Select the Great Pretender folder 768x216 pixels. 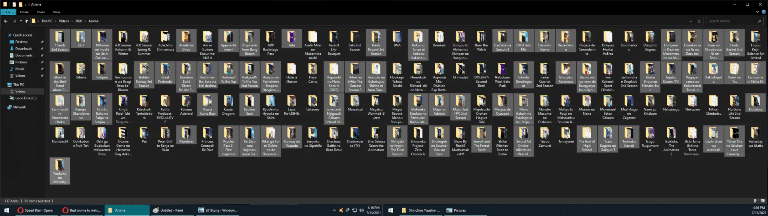165,73
